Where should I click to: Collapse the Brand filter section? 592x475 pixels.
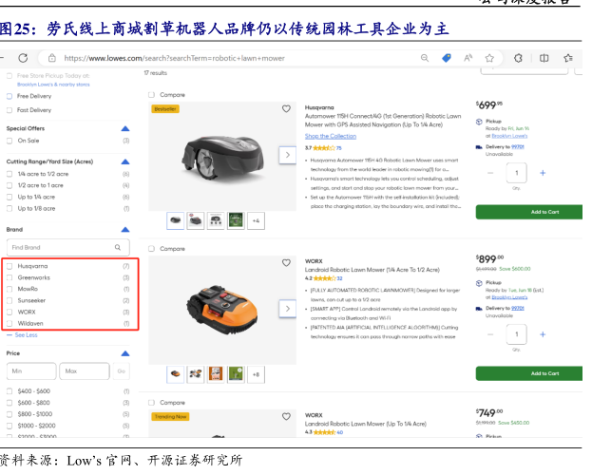[124, 230]
